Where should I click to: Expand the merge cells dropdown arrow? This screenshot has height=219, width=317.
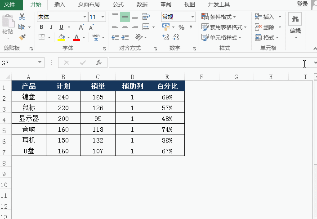(153, 27)
